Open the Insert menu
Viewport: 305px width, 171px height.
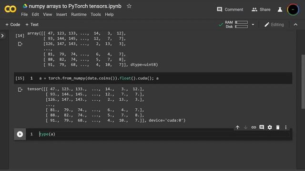61,15
